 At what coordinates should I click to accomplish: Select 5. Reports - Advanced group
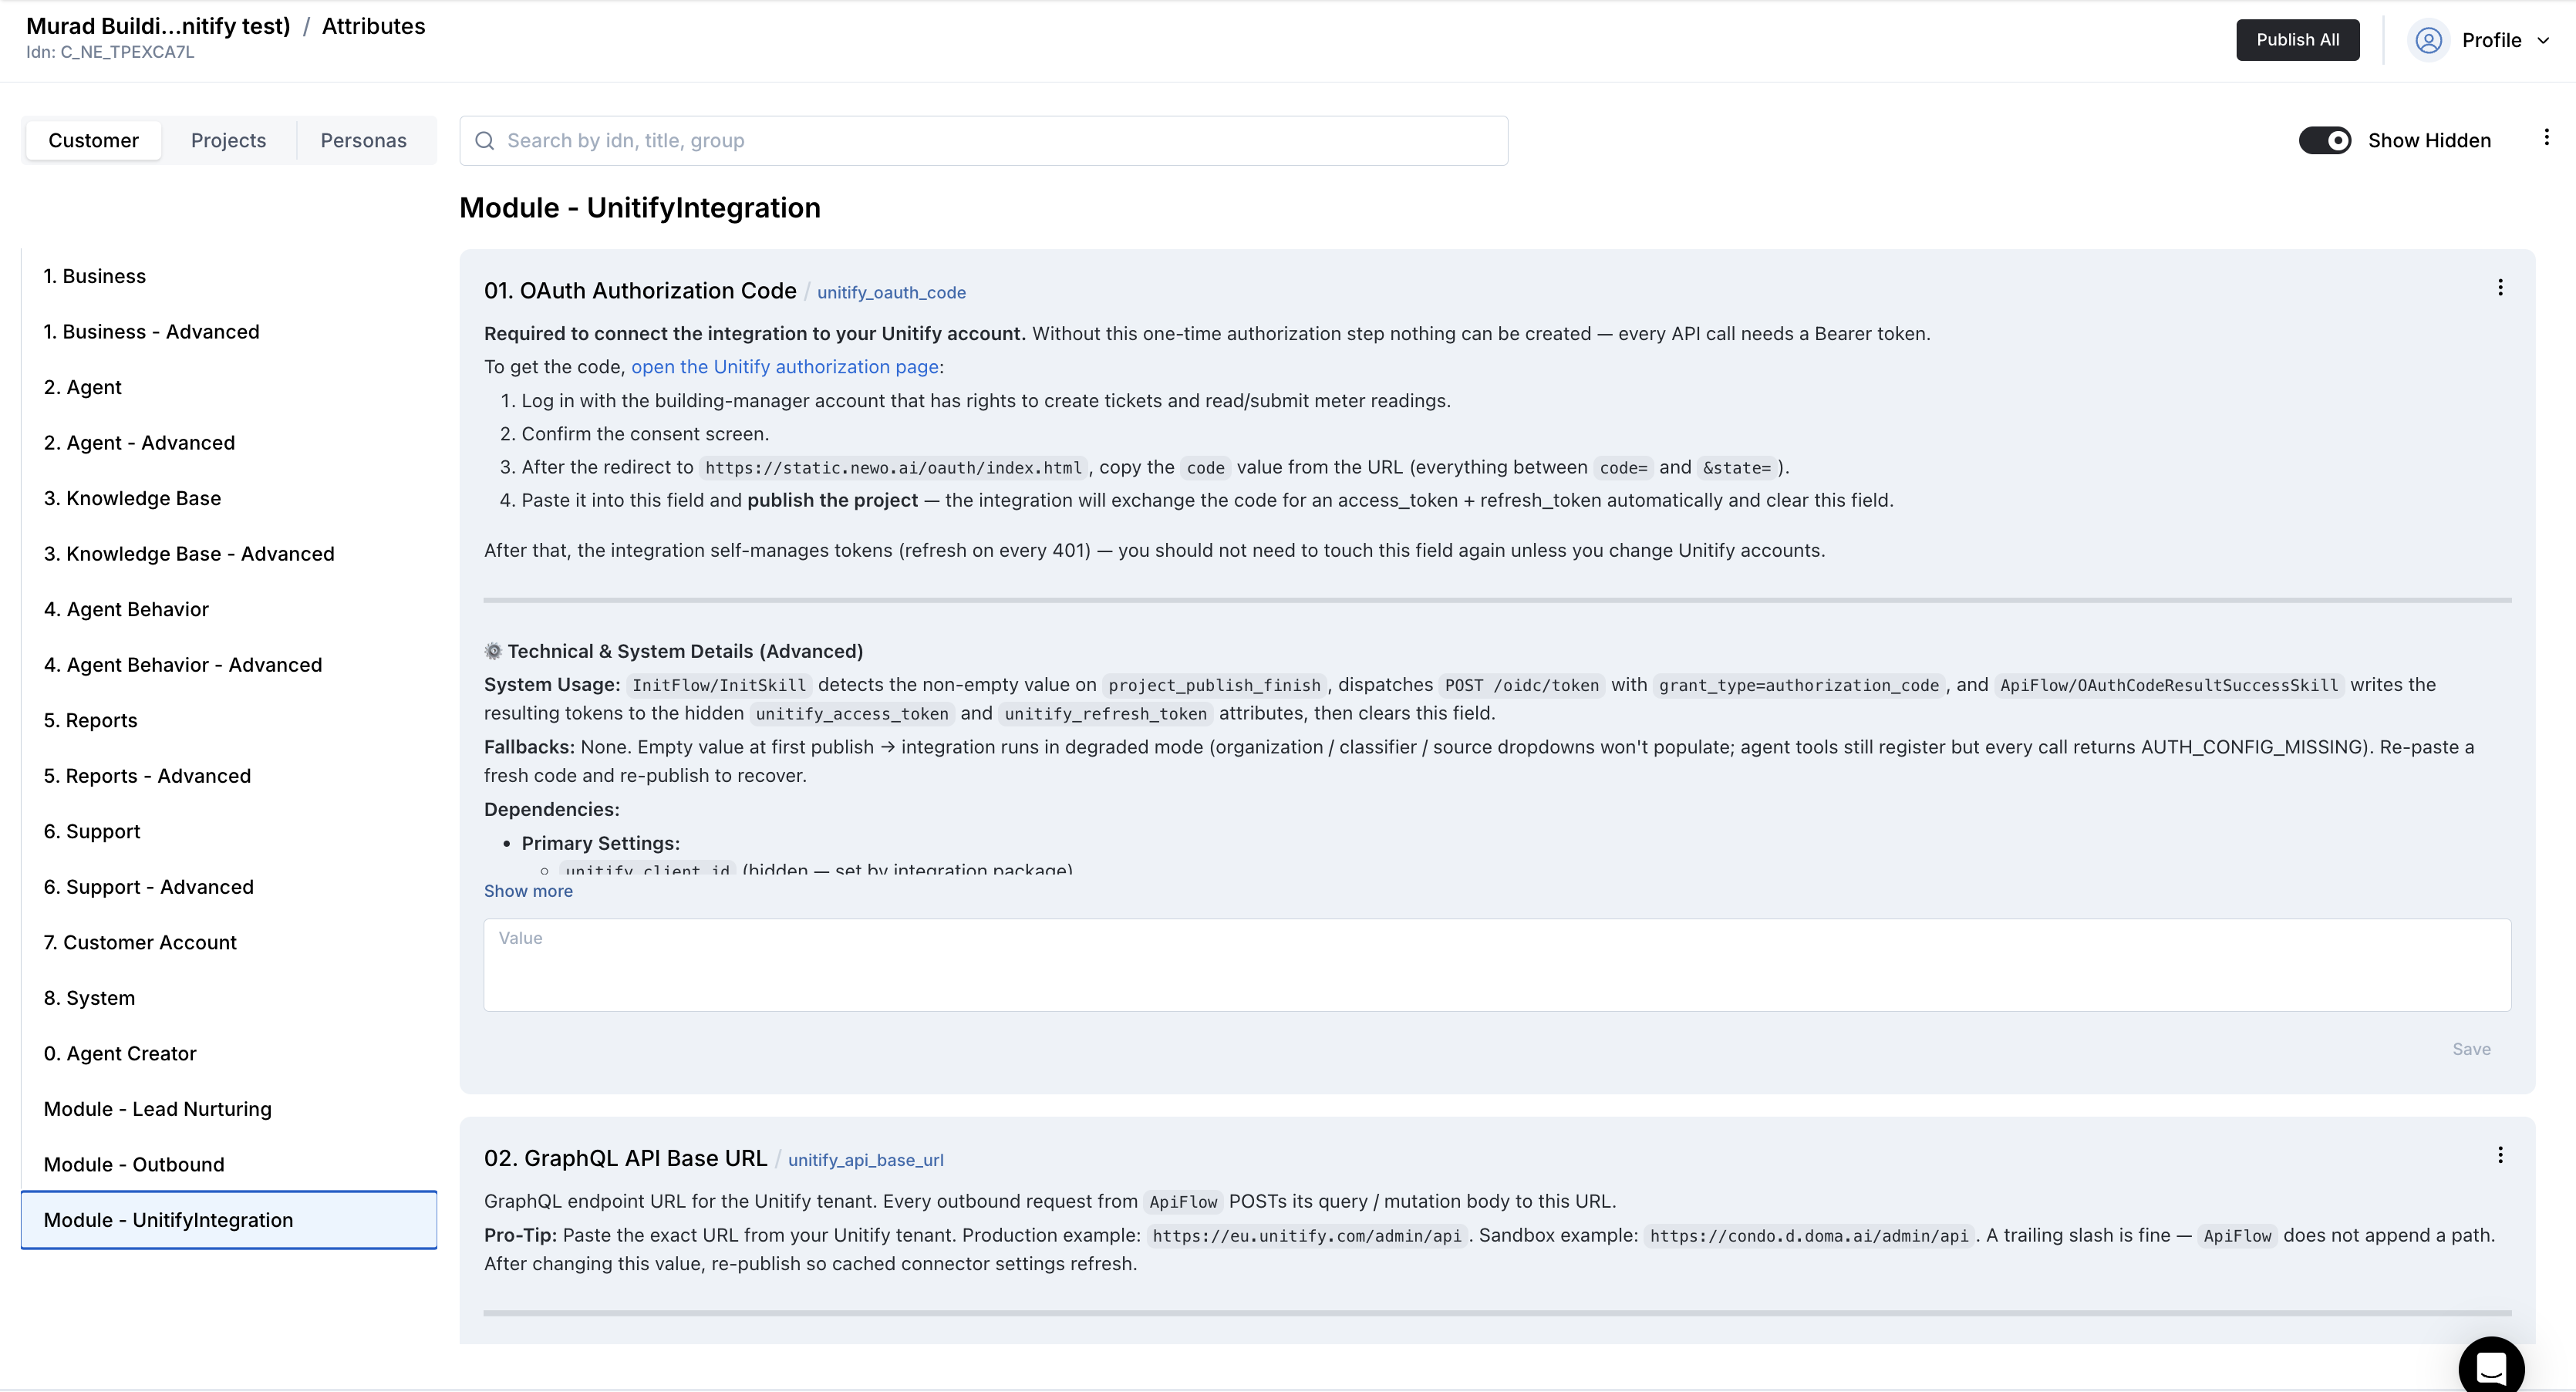pyautogui.click(x=228, y=776)
